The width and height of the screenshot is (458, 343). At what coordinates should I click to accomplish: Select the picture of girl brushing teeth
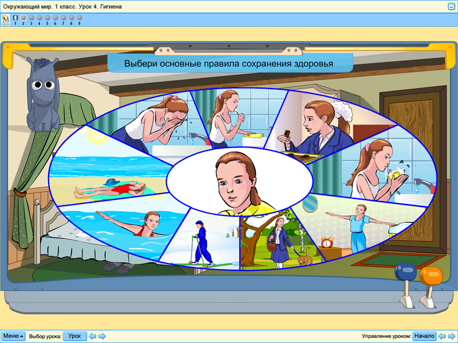234,118
